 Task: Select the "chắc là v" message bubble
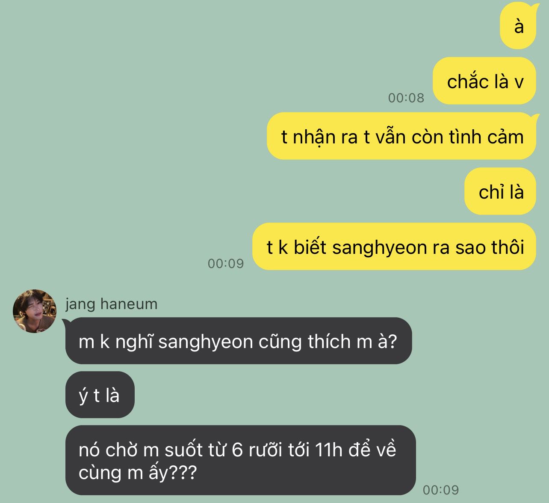pos(484,81)
